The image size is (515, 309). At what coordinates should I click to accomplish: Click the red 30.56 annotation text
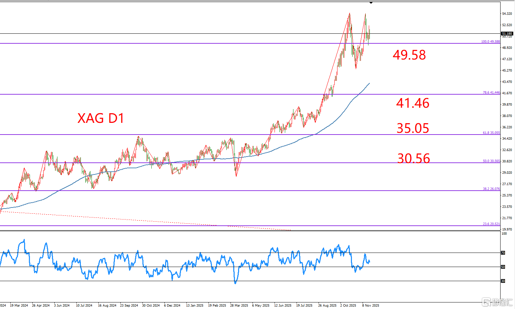(x=413, y=158)
